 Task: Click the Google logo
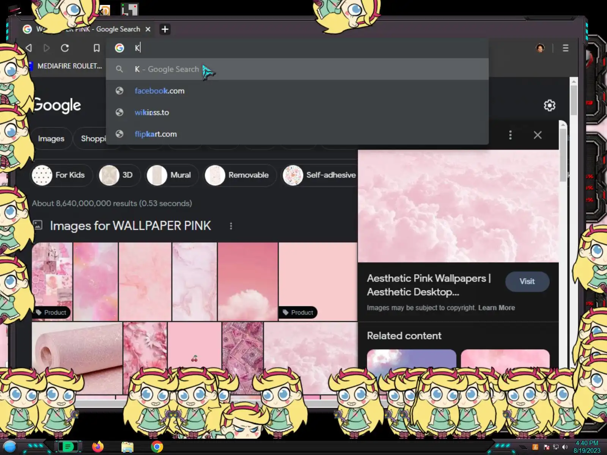57,105
